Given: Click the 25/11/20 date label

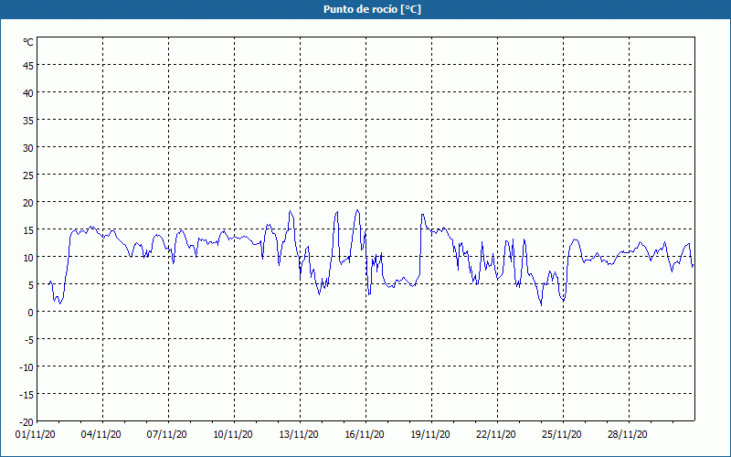Looking at the screenshot, I should coord(562,435).
